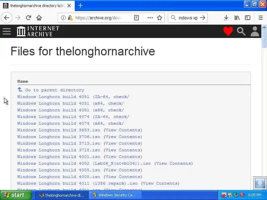Click the red security shield tray icon

point(242,195)
